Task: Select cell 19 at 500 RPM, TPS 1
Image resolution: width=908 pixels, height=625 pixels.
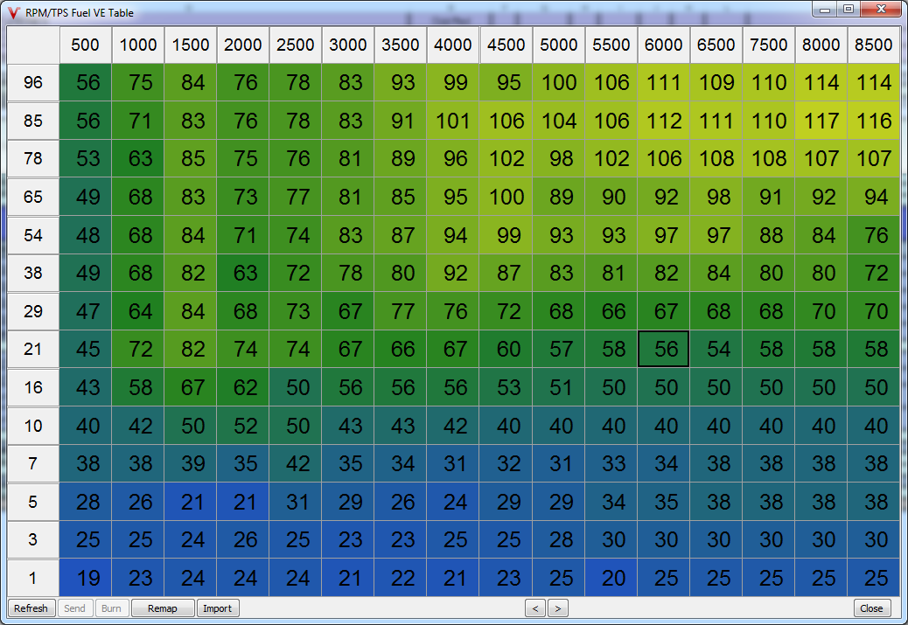Action: (x=85, y=578)
